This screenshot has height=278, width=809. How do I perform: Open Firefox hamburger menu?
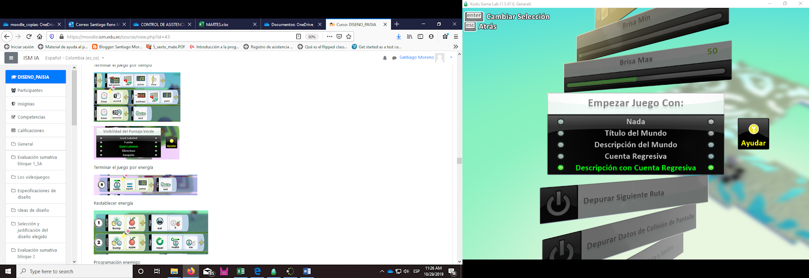pos(456,36)
